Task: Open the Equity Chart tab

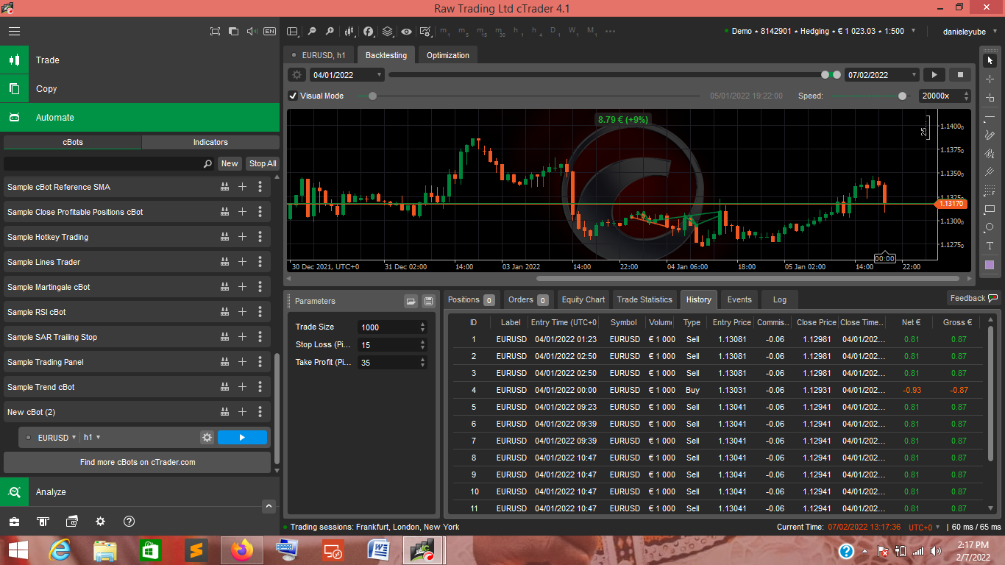Action: point(583,299)
